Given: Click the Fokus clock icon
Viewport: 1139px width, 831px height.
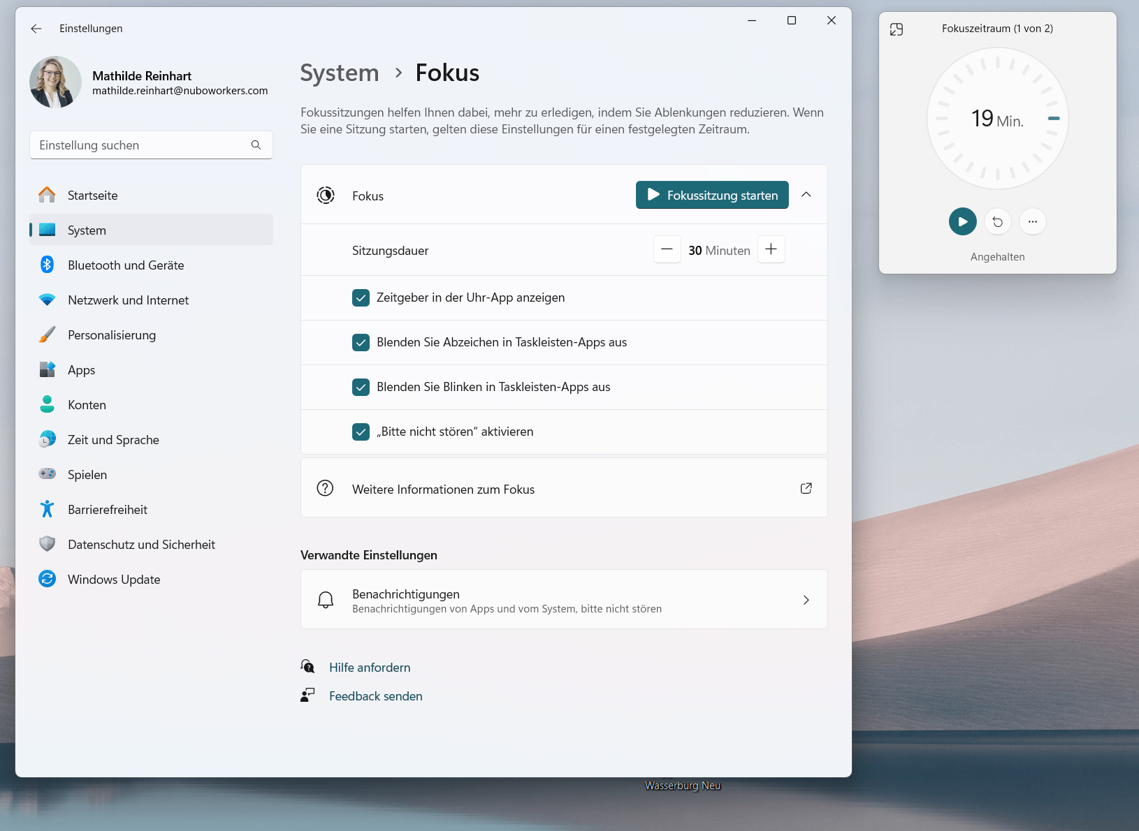Looking at the screenshot, I should [x=325, y=196].
